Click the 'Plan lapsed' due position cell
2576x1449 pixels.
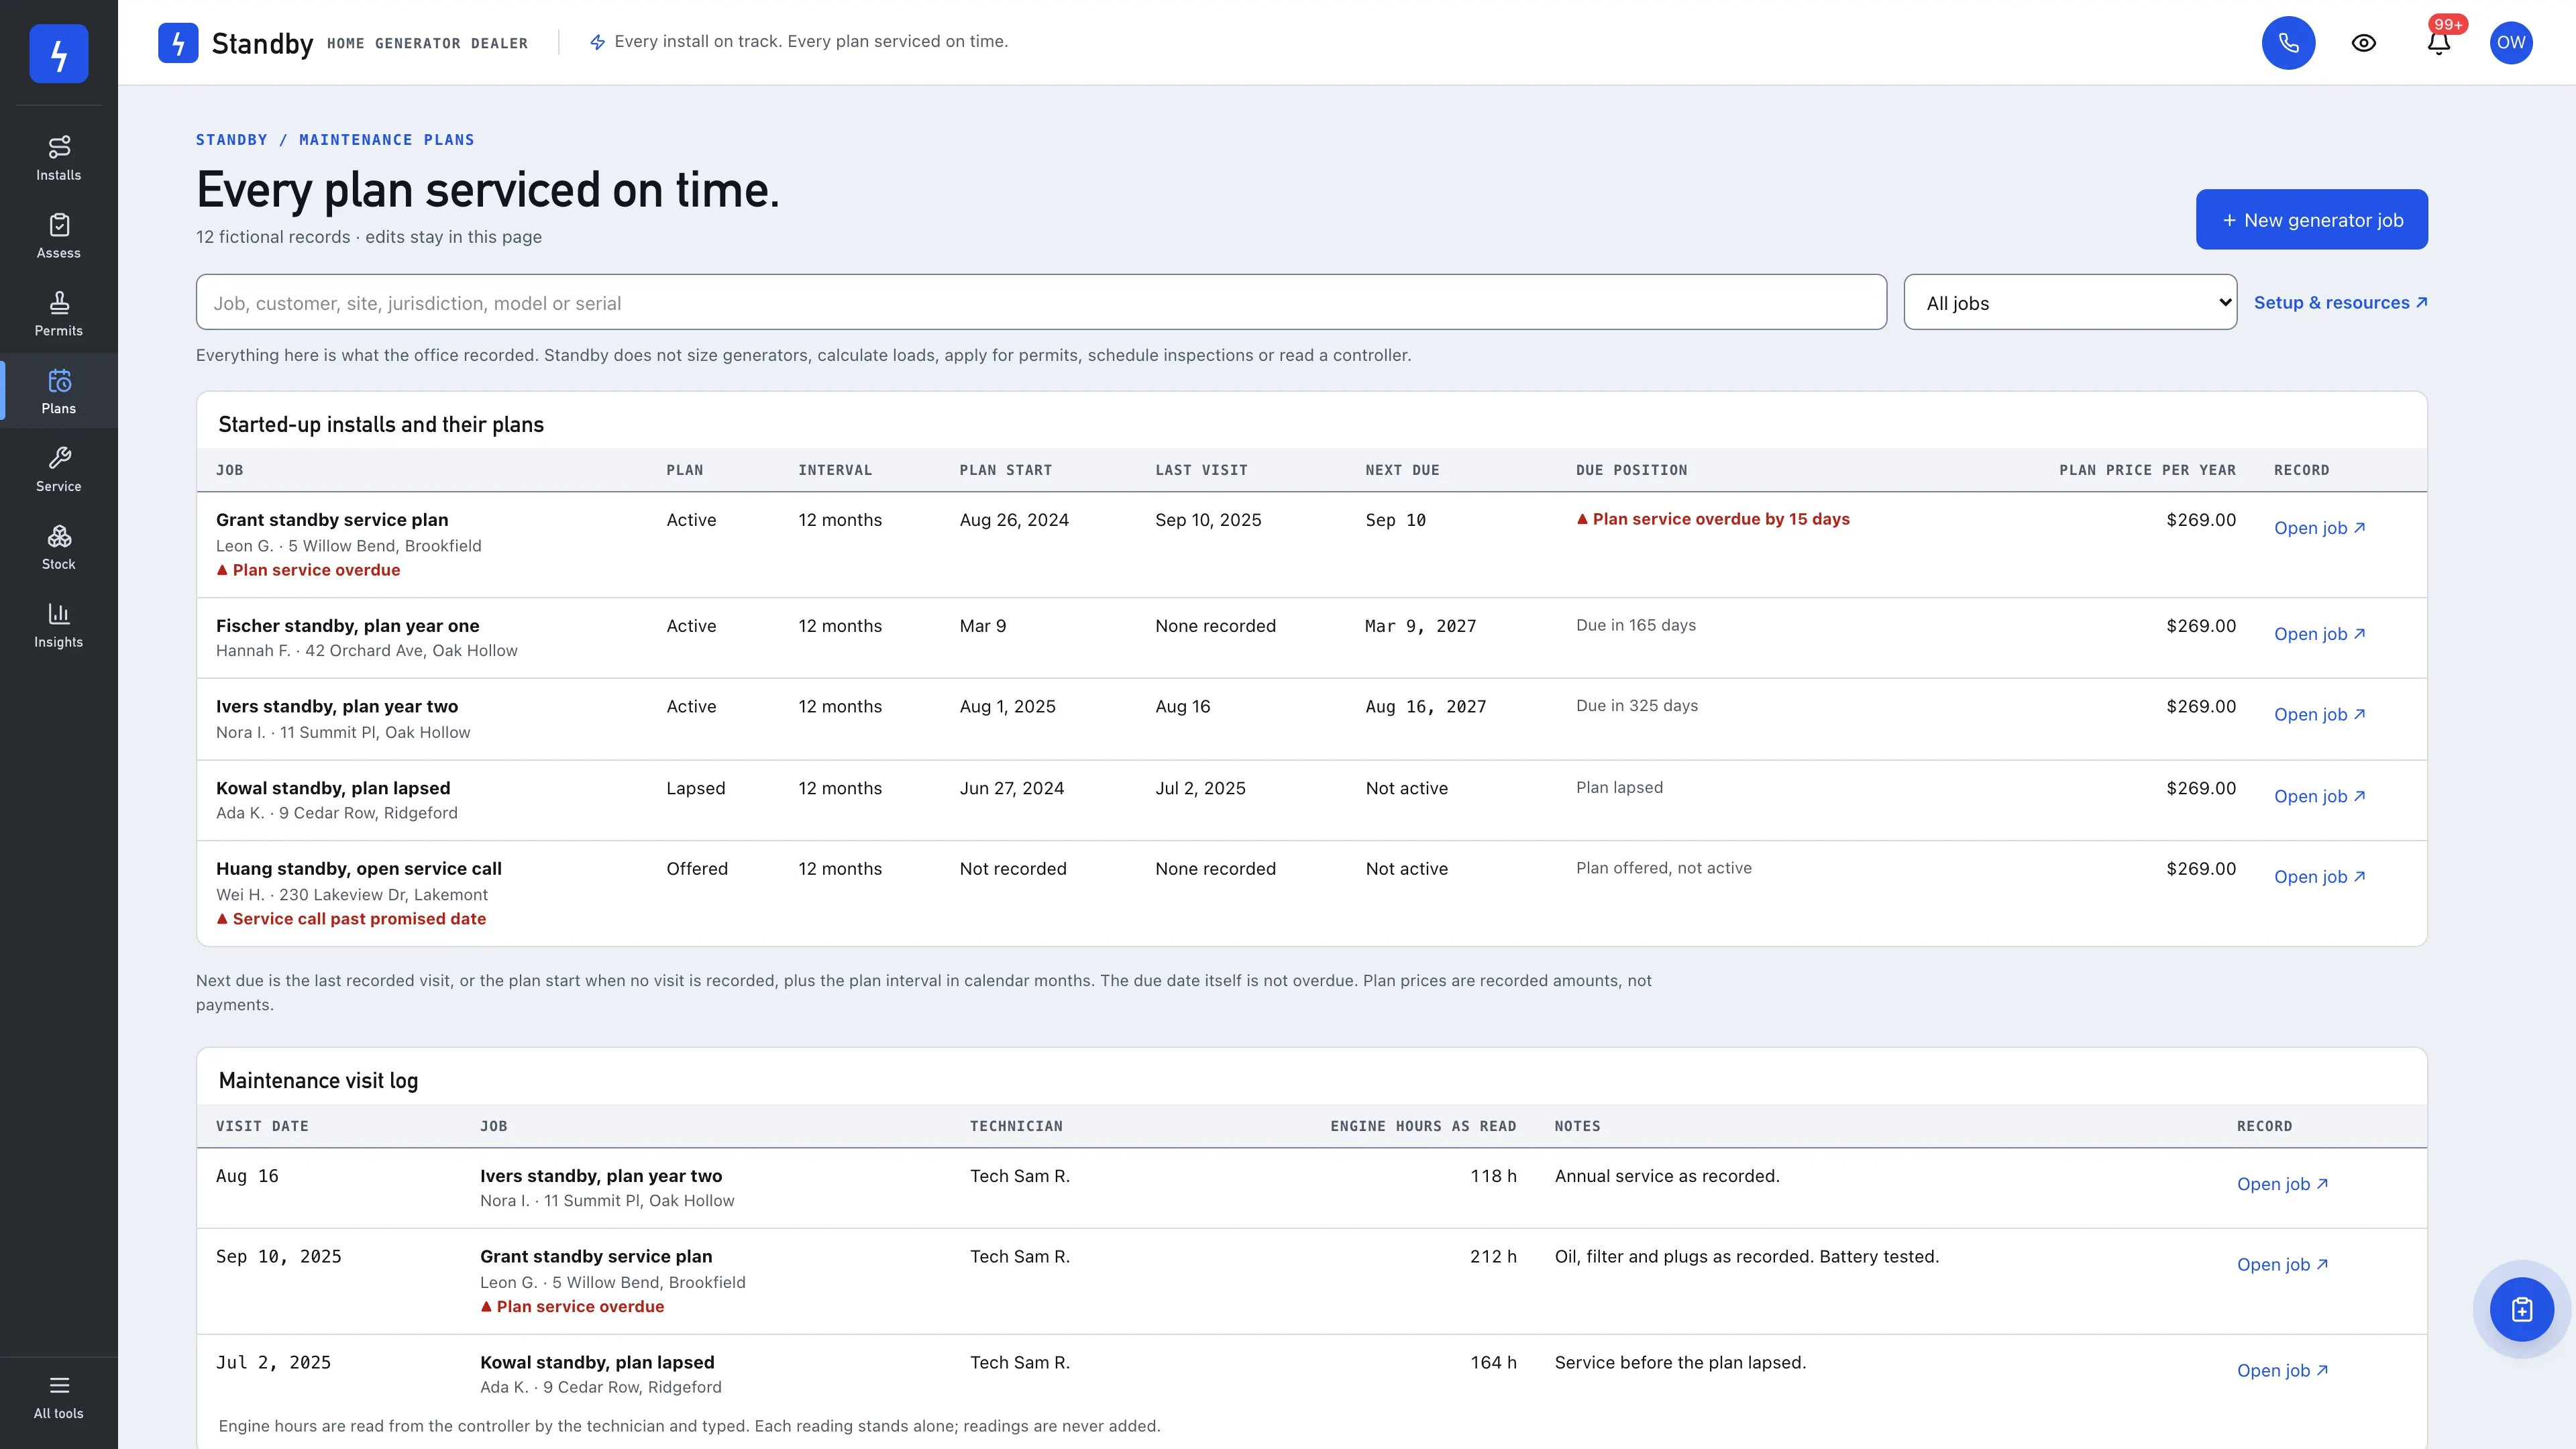pos(1619,787)
